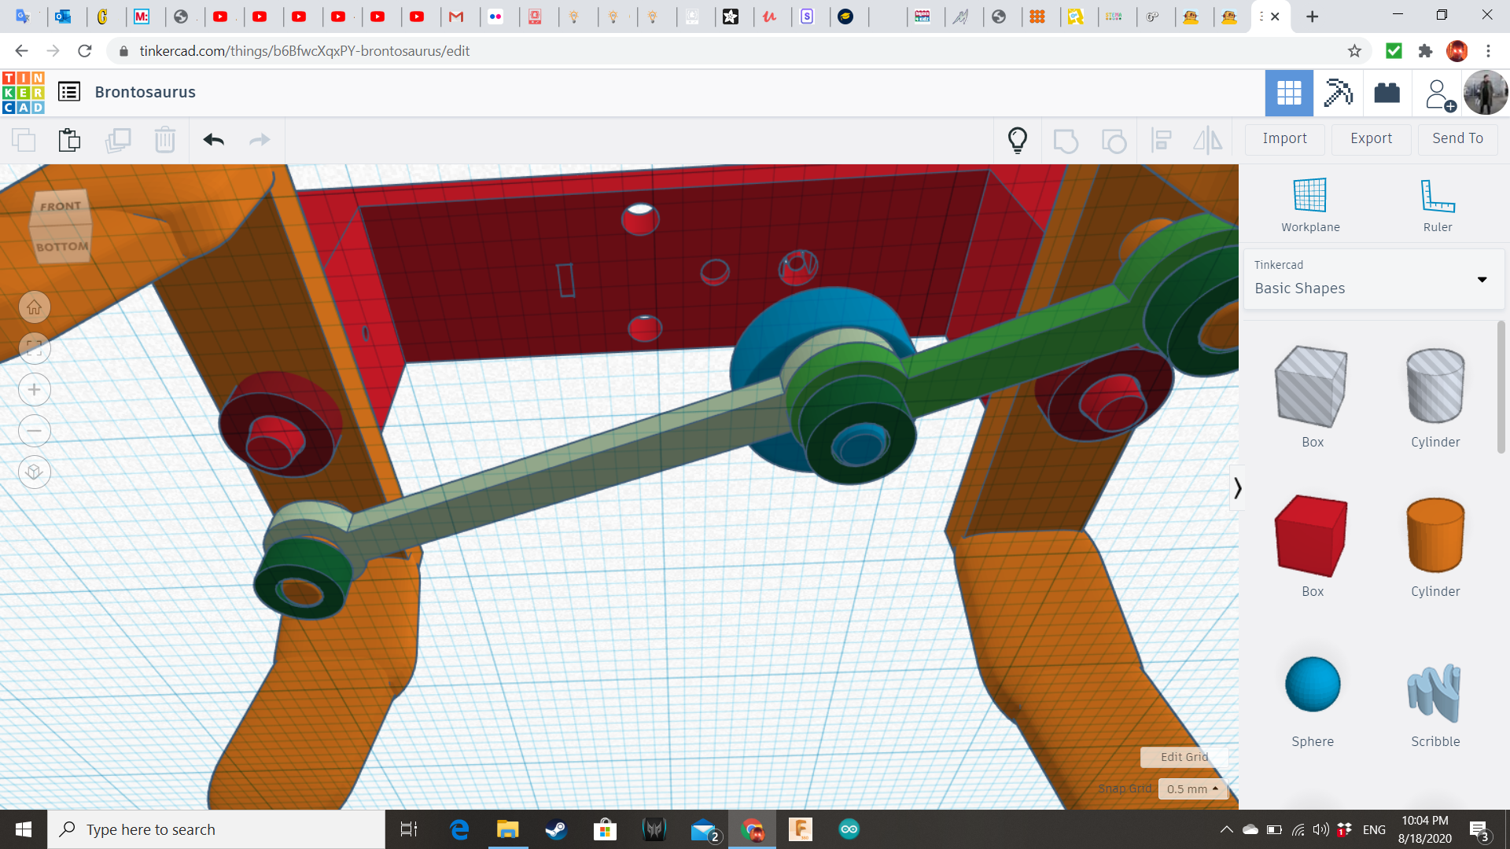The image size is (1510, 849).
Task: Click the Import button
Action: coord(1284,138)
